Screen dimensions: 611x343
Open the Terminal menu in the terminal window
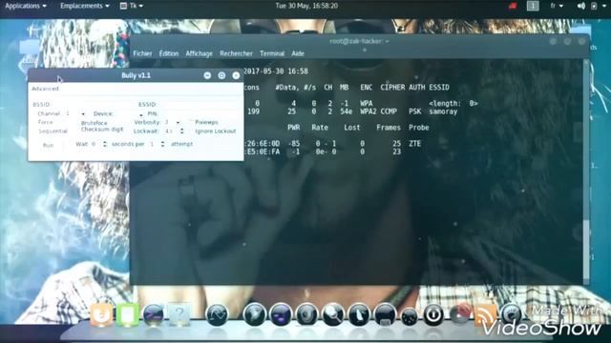click(x=272, y=53)
